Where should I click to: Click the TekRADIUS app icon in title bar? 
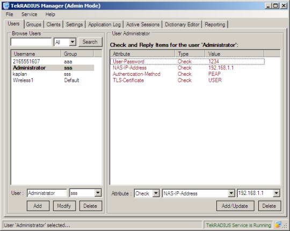tap(6, 5)
